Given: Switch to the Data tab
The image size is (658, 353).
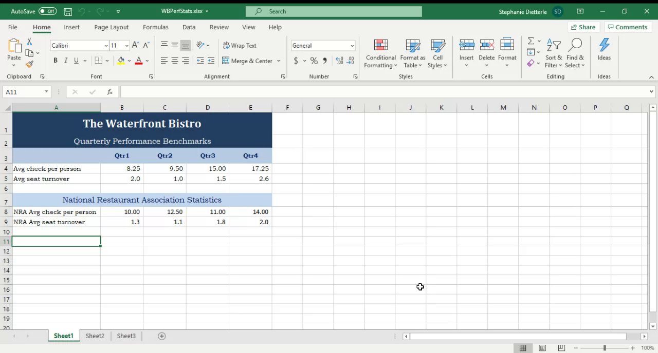Looking at the screenshot, I should (189, 27).
